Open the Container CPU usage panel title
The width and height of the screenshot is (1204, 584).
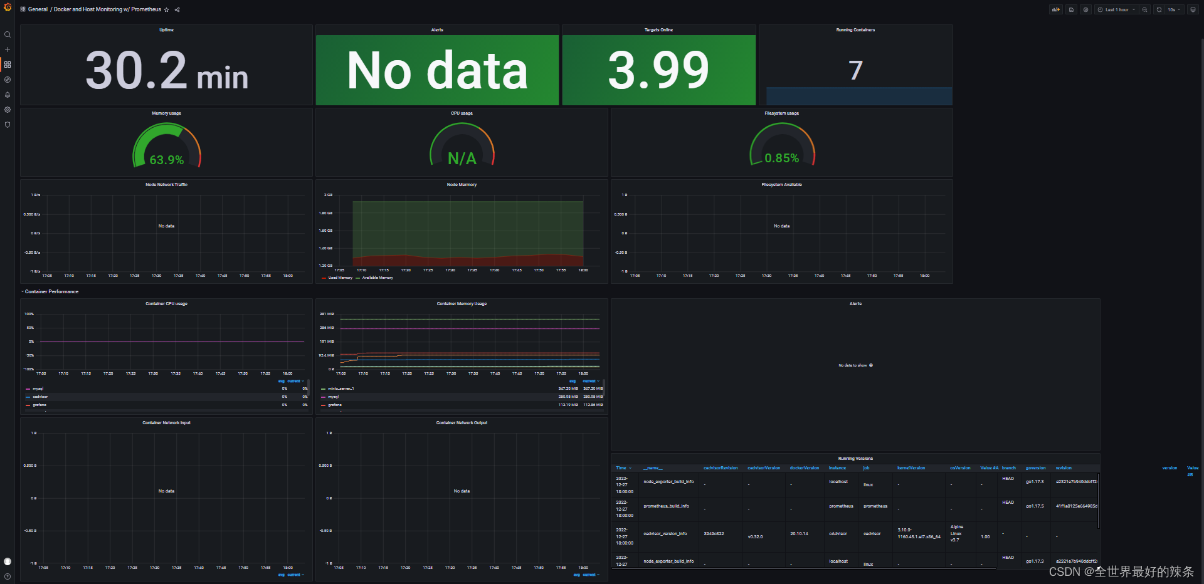pyautogui.click(x=166, y=304)
